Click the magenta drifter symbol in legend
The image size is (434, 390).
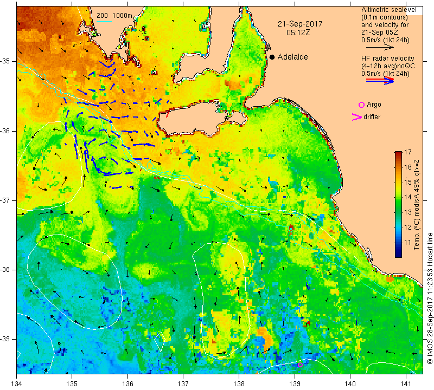(x=357, y=117)
